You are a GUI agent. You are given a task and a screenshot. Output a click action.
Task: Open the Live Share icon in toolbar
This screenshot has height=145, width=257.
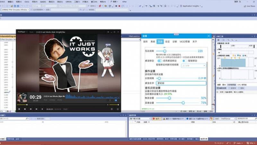244,6
